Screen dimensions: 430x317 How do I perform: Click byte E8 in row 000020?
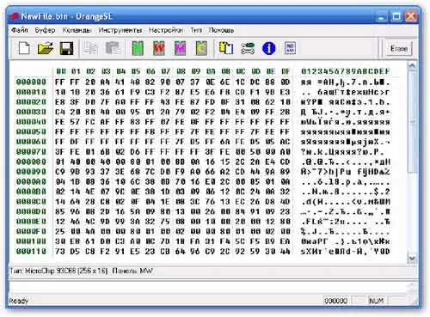(x=60, y=102)
